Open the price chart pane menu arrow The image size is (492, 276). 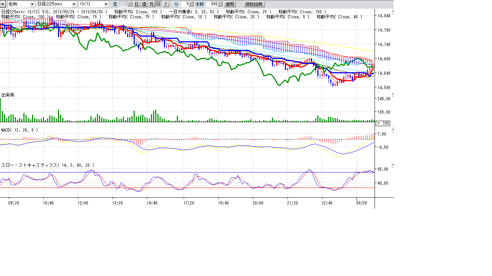393,12
